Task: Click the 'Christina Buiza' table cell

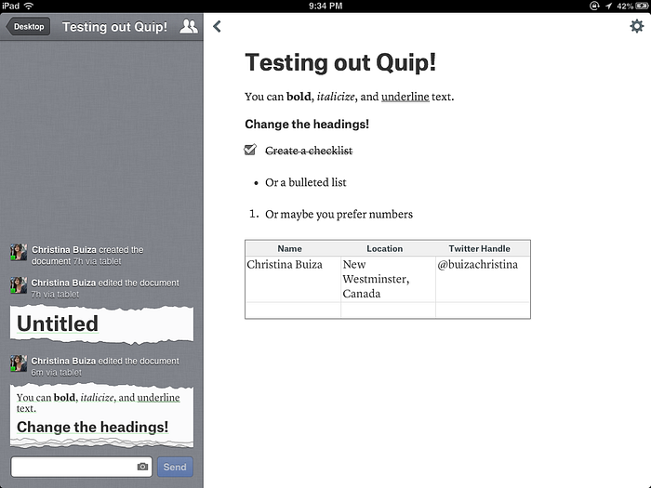Action: 293,279
